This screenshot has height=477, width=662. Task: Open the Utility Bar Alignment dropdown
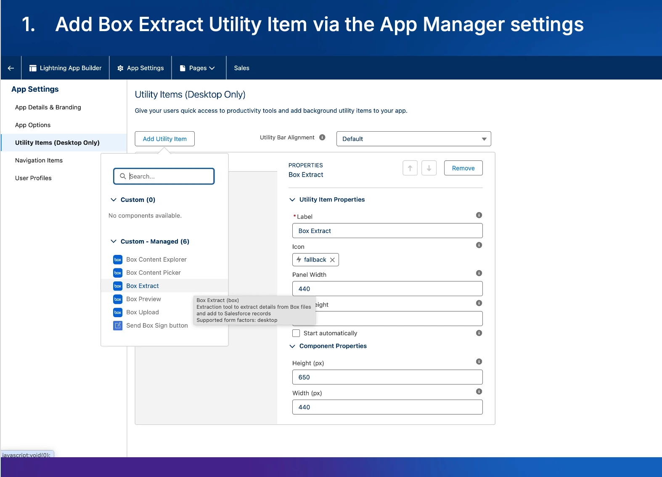pos(413,139)
